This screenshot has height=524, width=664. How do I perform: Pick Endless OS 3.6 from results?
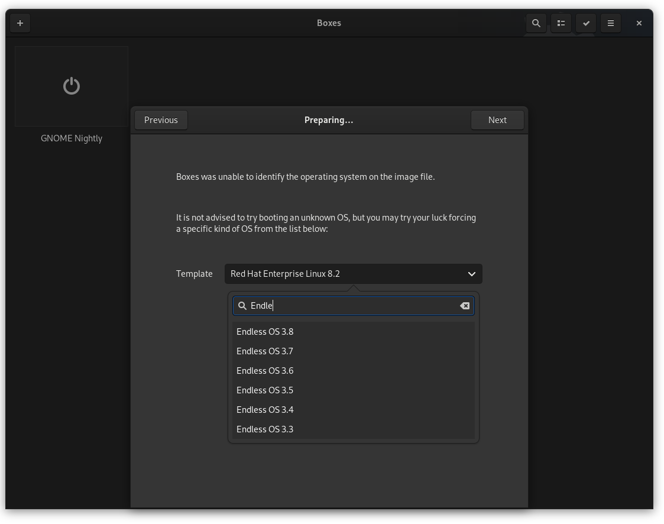(353, 371)
